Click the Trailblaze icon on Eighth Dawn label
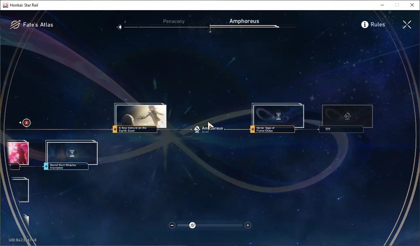420x246 pixels. point(115,130)
